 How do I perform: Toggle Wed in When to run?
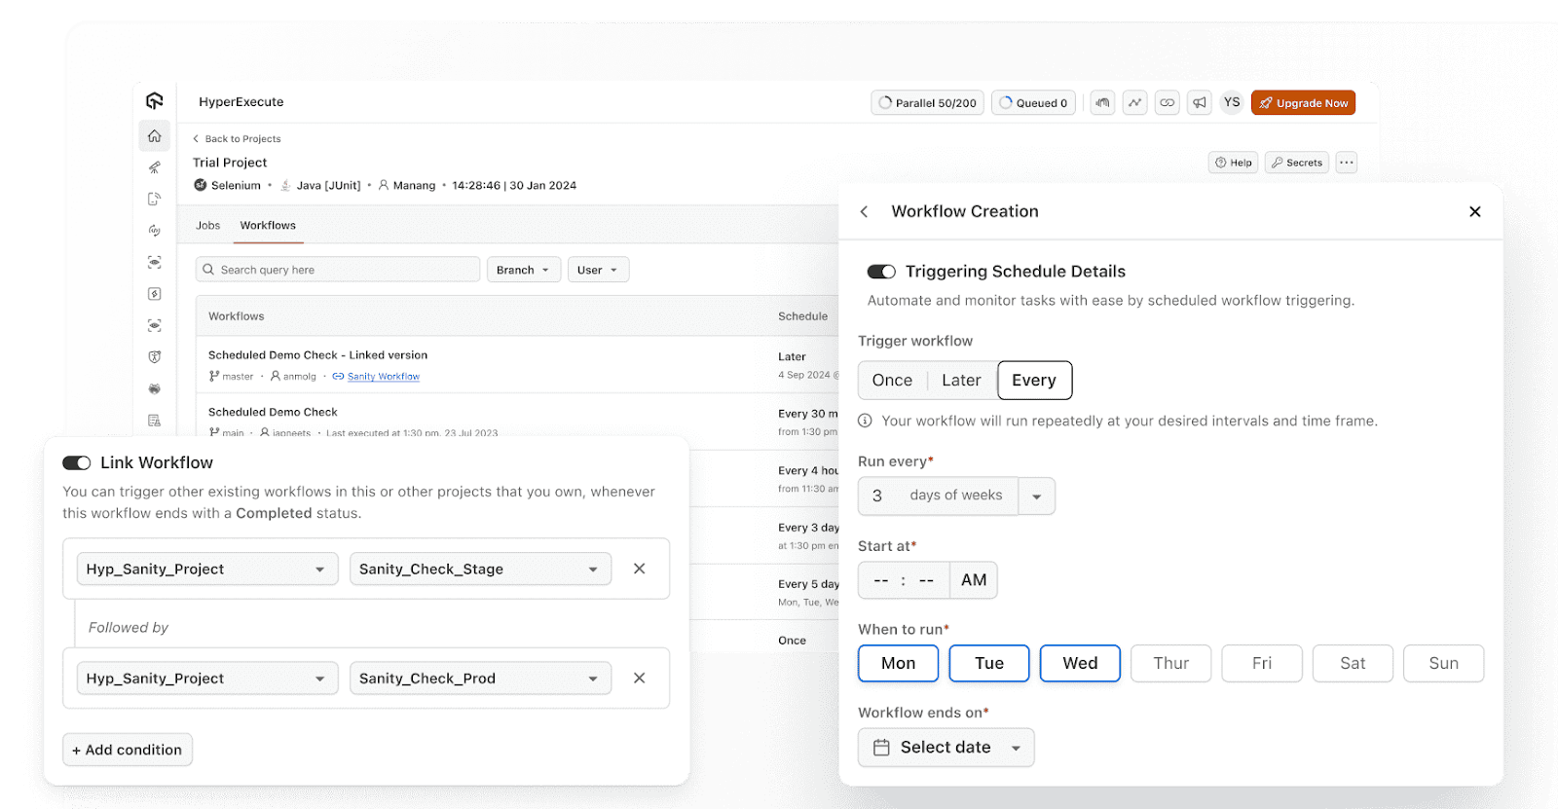[1080, 663]
